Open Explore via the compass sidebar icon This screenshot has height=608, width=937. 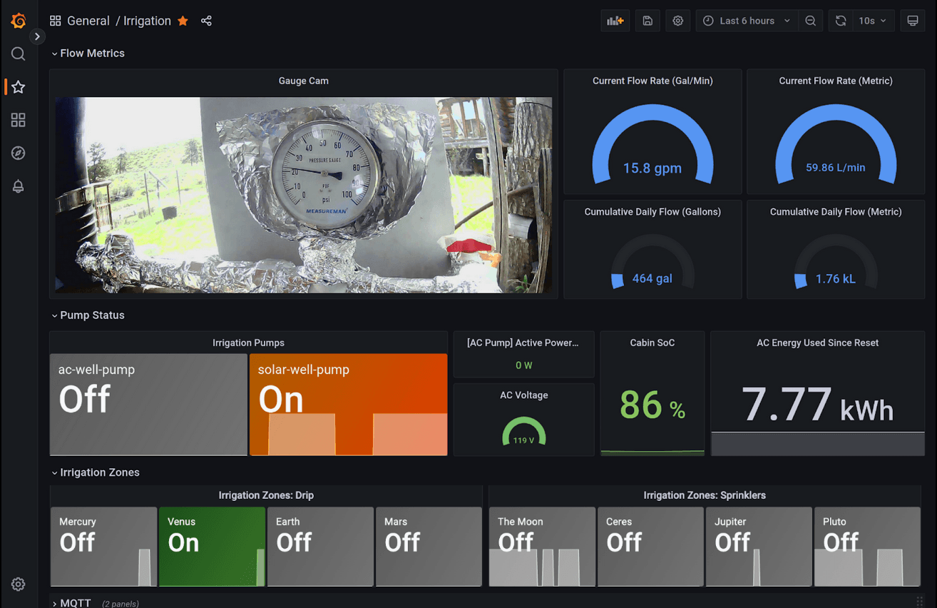tap(18, 153)
